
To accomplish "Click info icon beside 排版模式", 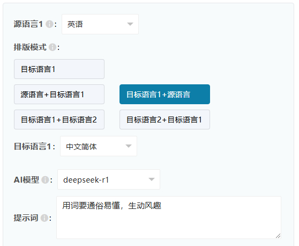I will [x=53, y=47].
